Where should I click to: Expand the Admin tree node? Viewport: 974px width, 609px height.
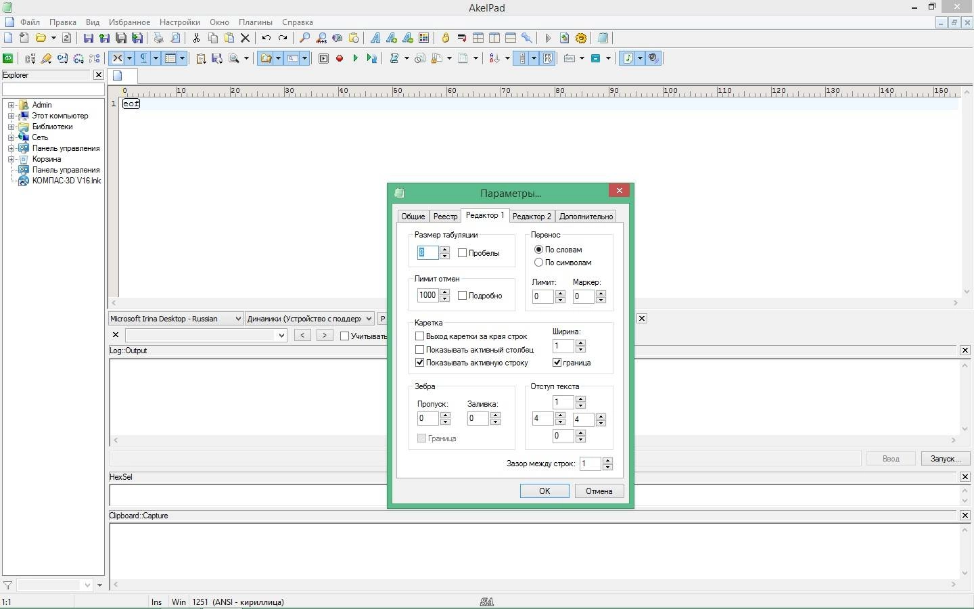(11, 105)
